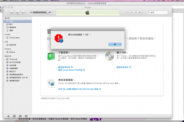The width and height of the screenshot is (184, 122).
Task: Open the 音樂錄影帶 smart playlist
Action: coord(18,68)
